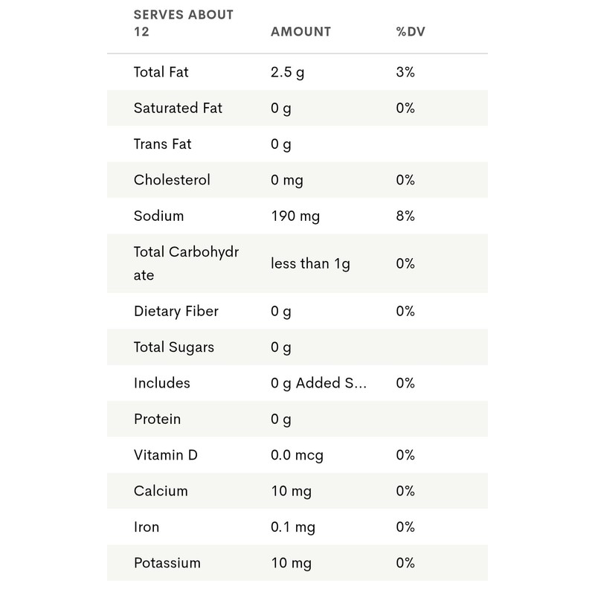Click the SERVES ABOUT 12 header
The width and height of the screenshot is (595, 595).
point(183,23)
